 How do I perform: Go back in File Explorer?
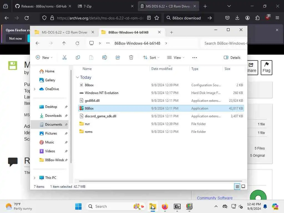37,43
